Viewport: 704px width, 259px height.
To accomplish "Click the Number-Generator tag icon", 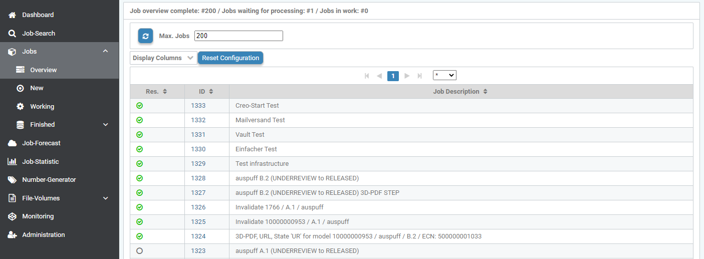I will tap(13, 180).
